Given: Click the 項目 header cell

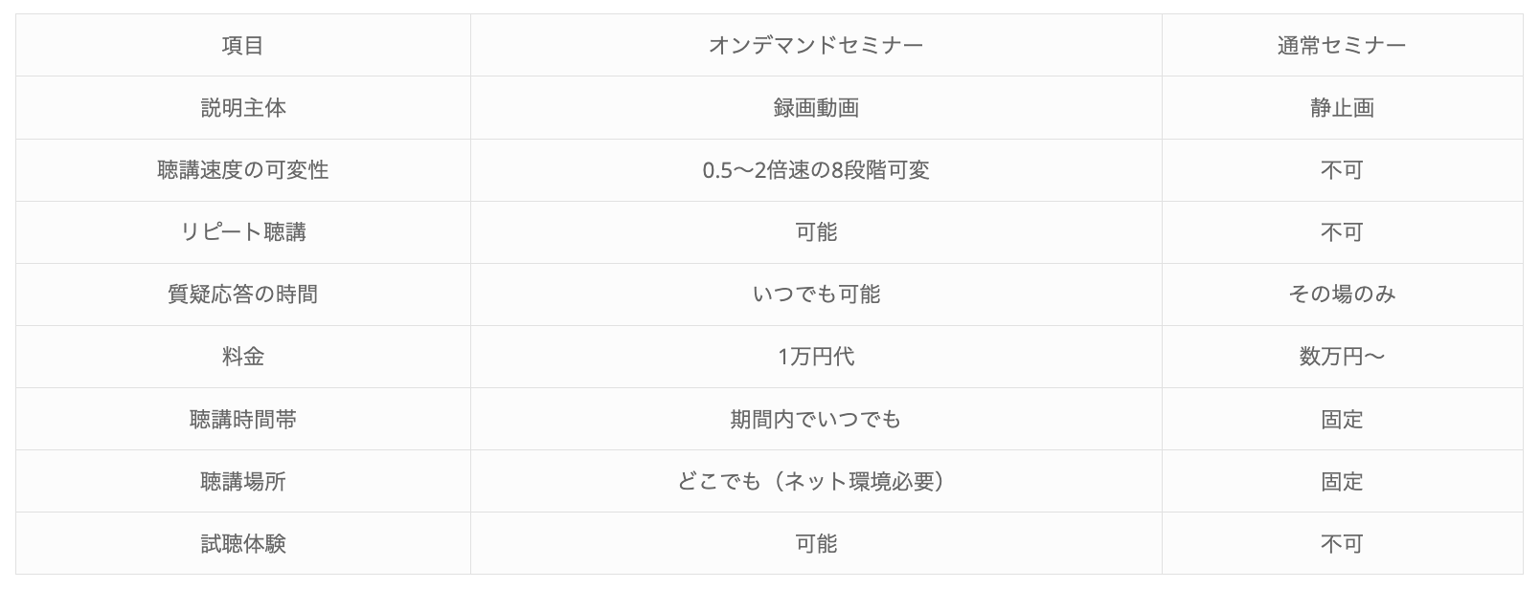Looking at the screenshot, I should 242,46.
